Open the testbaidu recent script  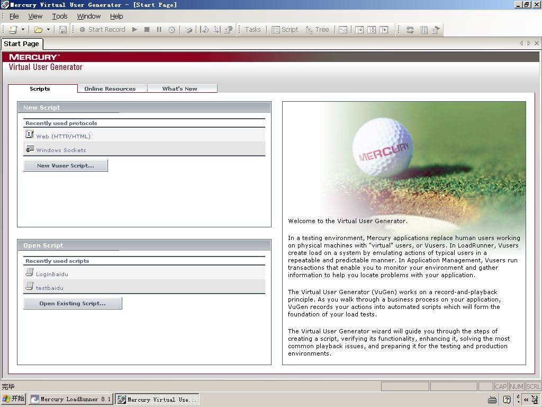click(x=49, y=288)
